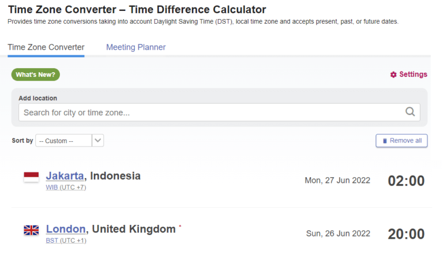Click the WIB (UTC +7) time zone link
Screen dimensions: 443x259
[66, 187]
